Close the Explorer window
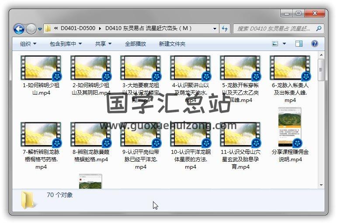The width and height of the screenshot is (337, 224). coord(315,13)
